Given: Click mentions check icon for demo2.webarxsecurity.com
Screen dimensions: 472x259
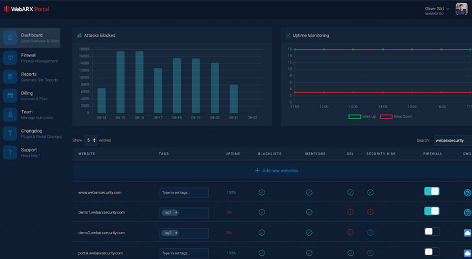Looking at the screenshot, I should pyautogui.click(x=309, y=232).
